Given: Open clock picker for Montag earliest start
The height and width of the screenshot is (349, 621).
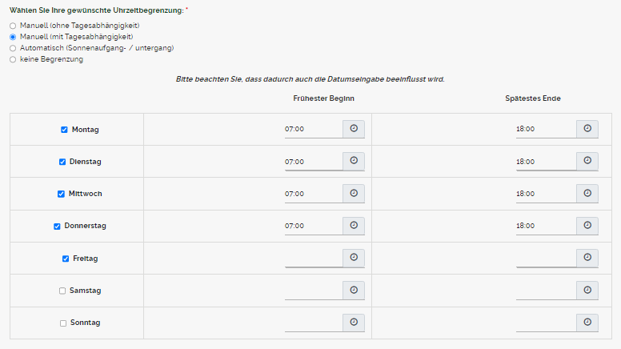Looking at the screenshot, I should point(354,129).
